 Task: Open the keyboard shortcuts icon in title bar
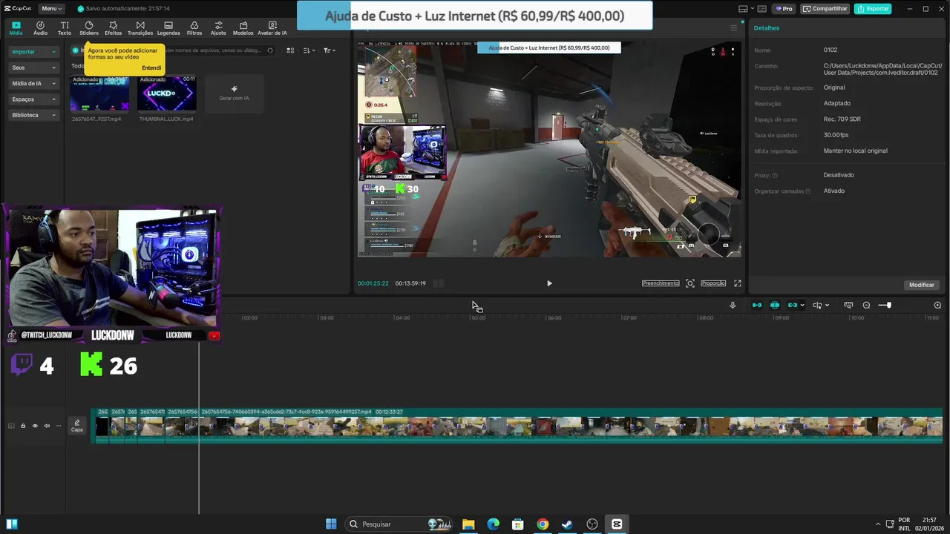pyautogui.click(x=761, y=8)
